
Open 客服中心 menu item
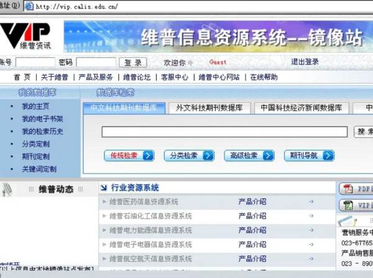[x=175, y=77]
